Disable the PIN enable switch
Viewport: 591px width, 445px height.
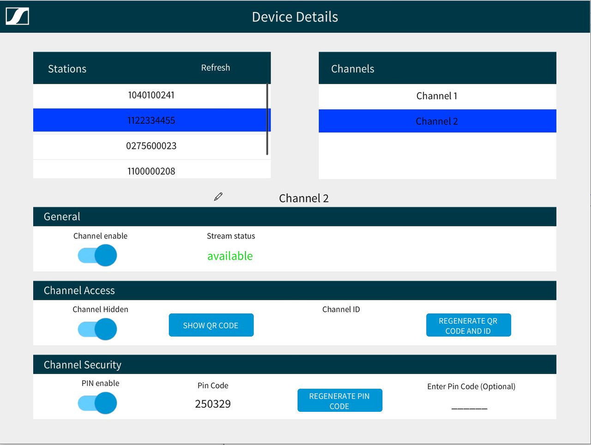click(x=97, y=403)
